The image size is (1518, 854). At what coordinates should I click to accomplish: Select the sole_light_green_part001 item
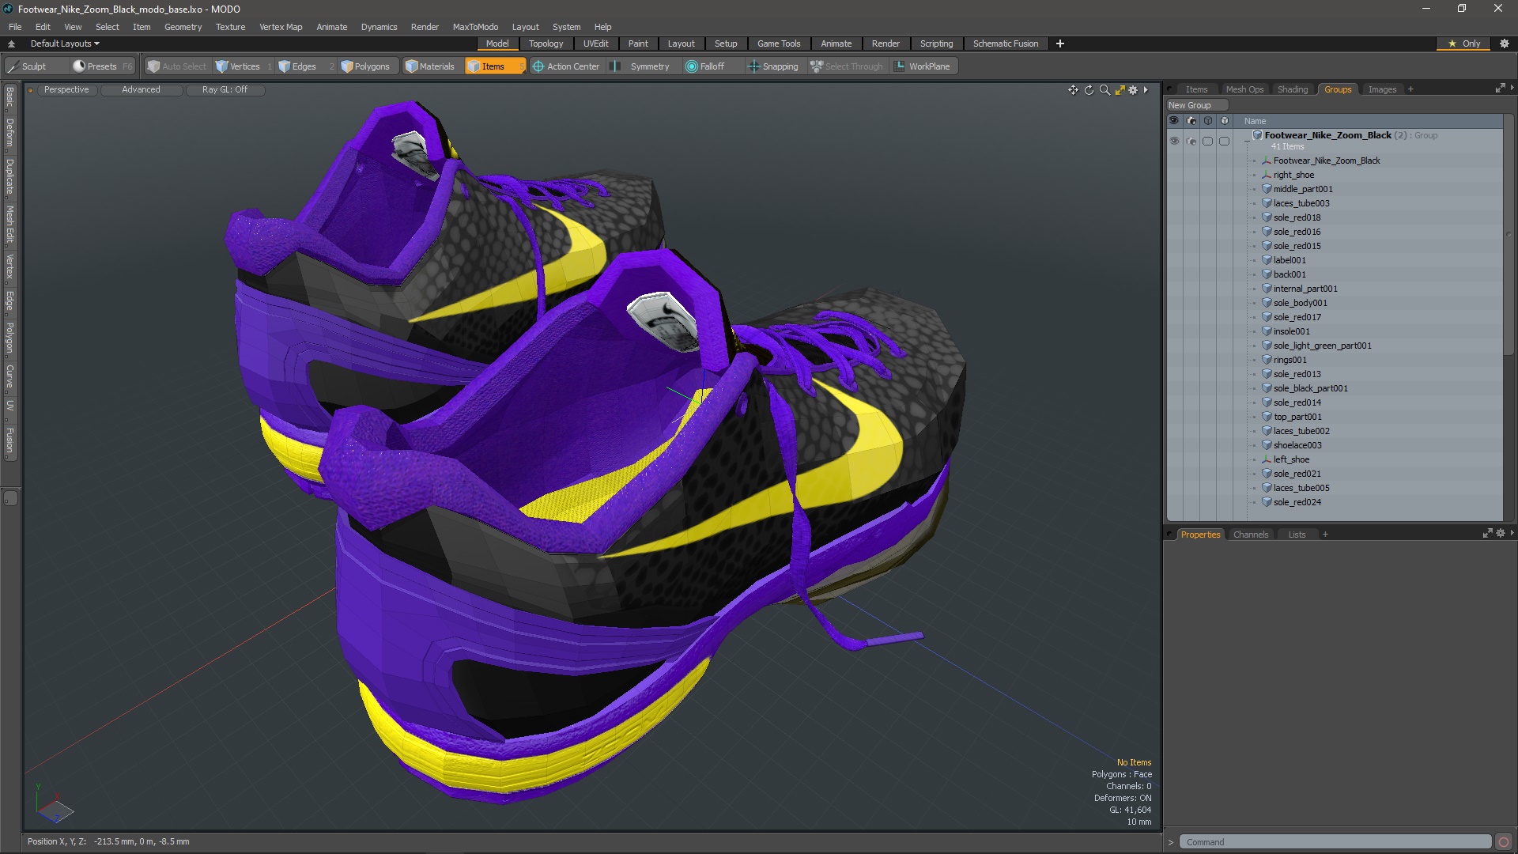click(1322, 346)
